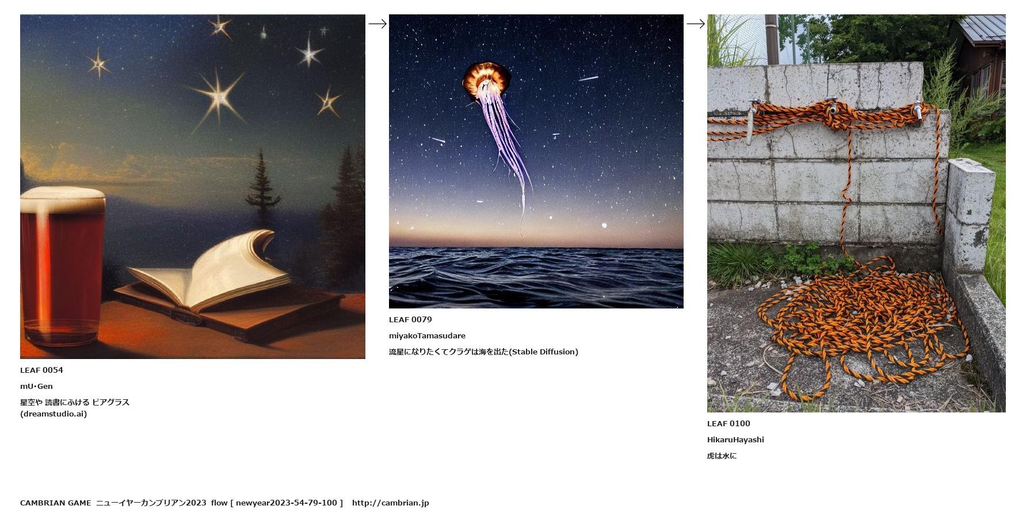Click the LEAF 0054 label
Screen dimensions: 1026x517
[41, 370]
